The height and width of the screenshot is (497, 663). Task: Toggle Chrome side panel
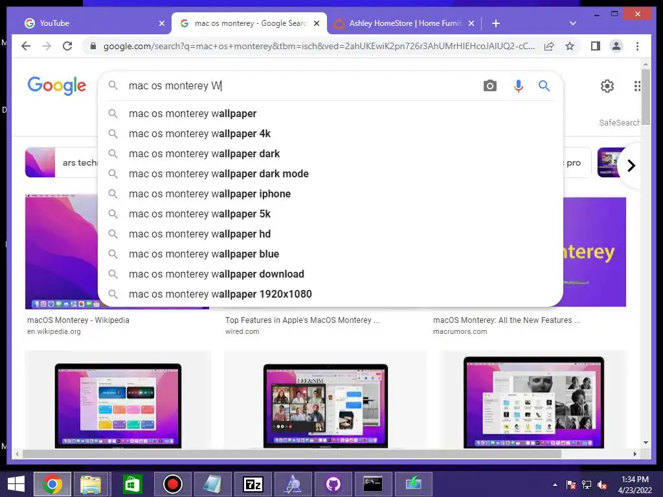[596, 46]
